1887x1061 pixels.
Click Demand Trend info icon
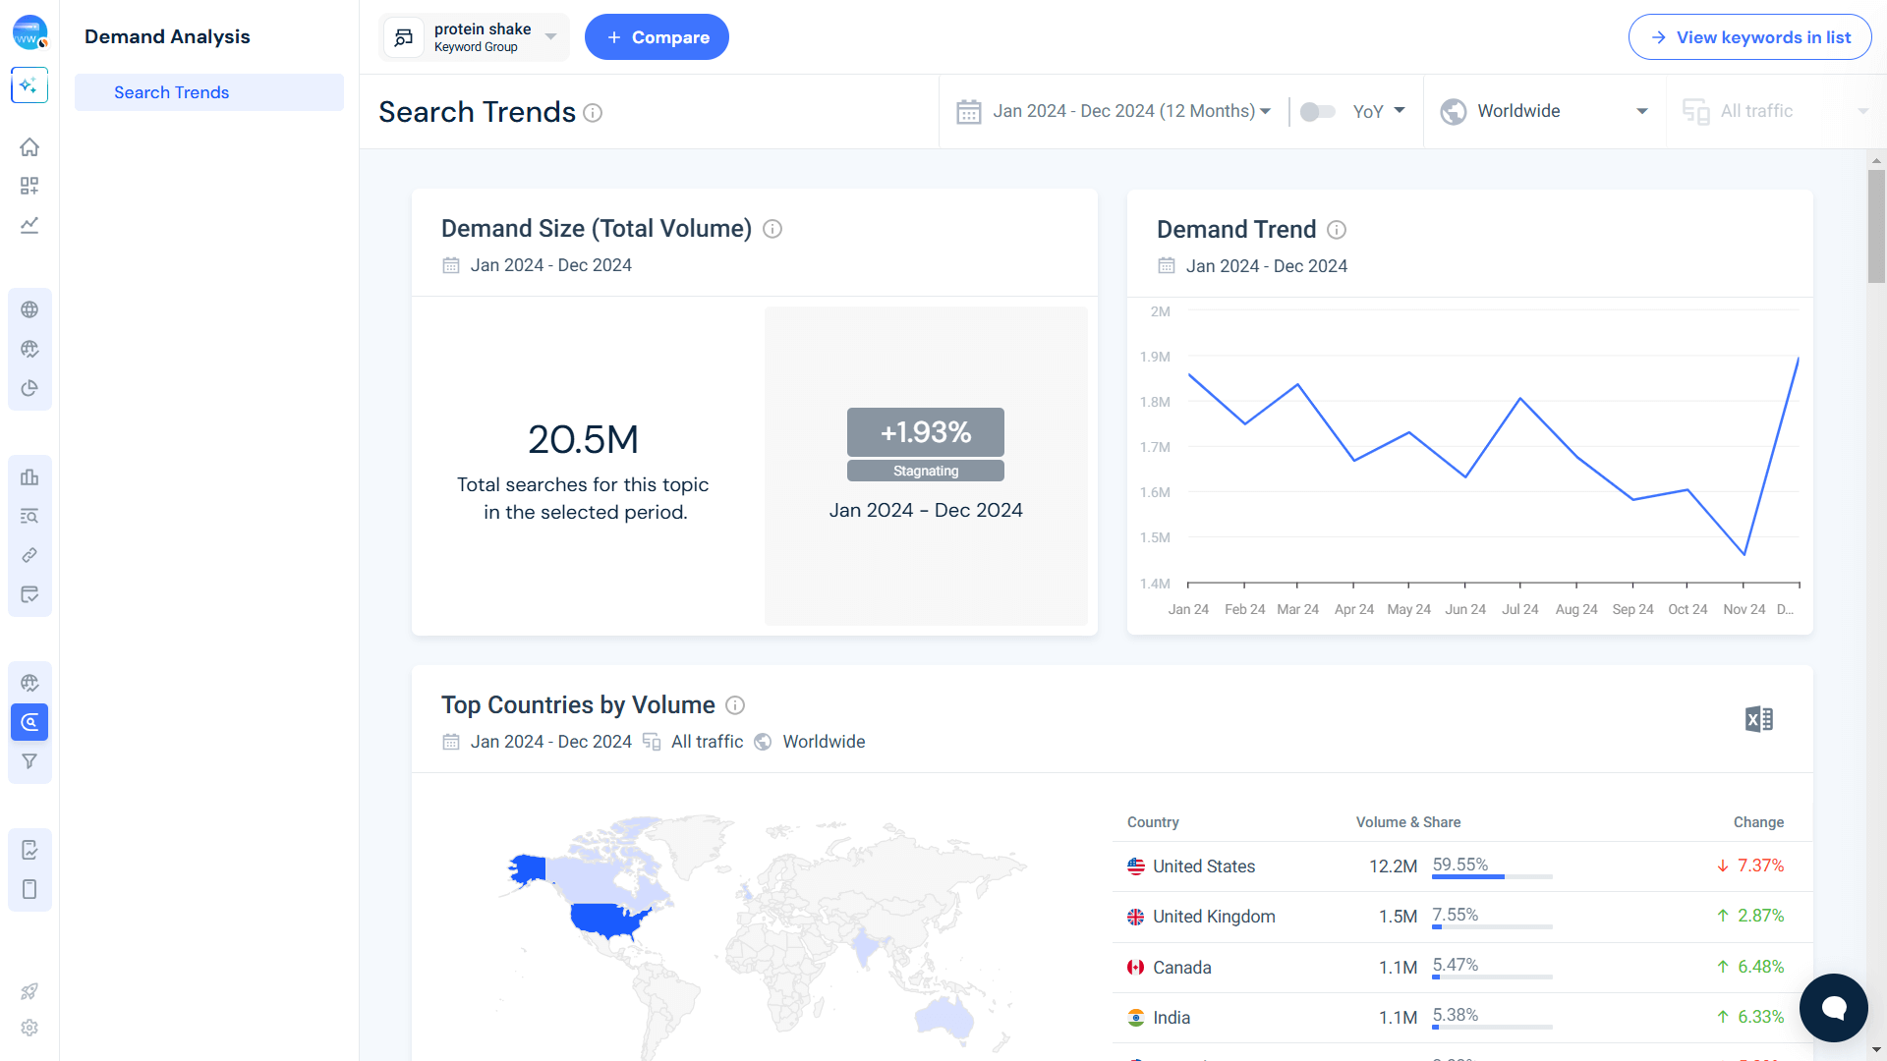(x=1337, y=230)
